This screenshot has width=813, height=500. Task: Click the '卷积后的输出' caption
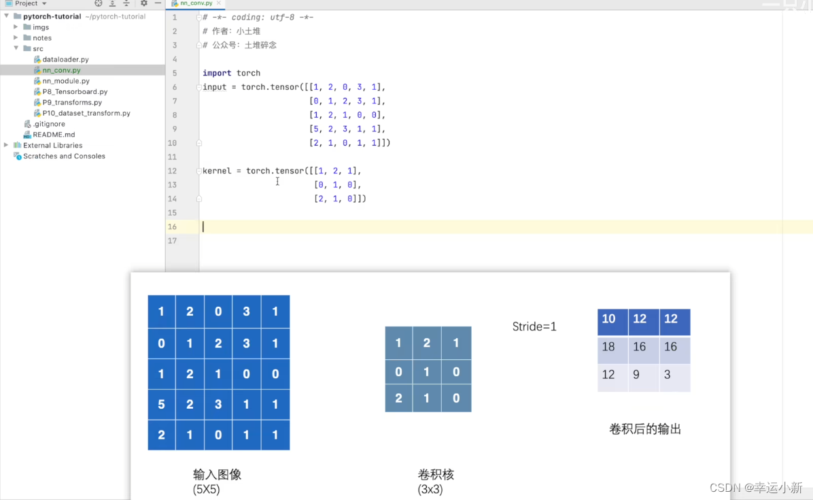[x=644, y=429]
